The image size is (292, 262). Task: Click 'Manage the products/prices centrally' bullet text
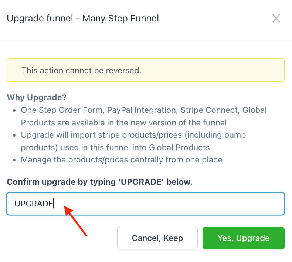122,160
